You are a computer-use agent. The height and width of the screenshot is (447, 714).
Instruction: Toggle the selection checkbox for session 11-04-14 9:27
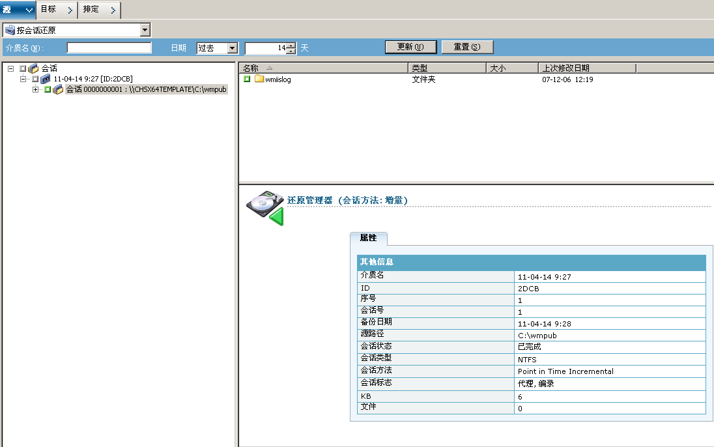[x=35, y=79]
